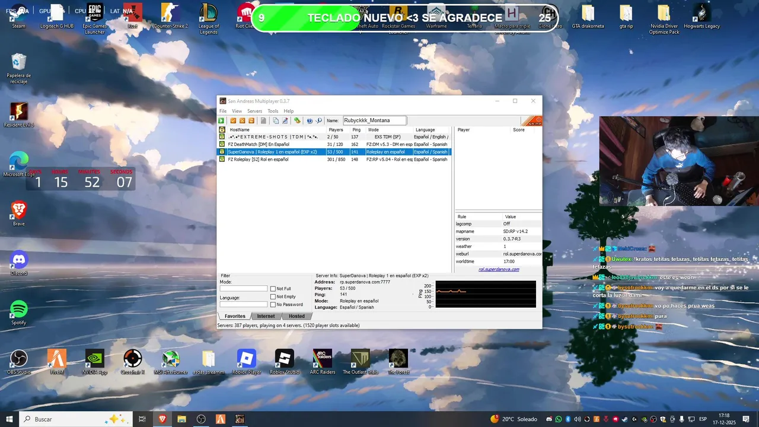Sort servers by Mode column header
Viewport: 759px width, 427px height.
(x=389, y=129)
